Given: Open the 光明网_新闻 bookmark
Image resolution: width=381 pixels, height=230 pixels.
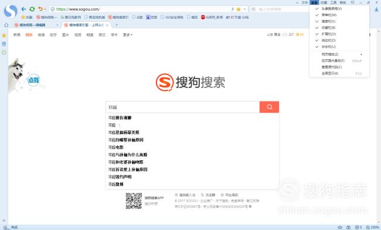Looking at the screenshot, I should point(212,17).
